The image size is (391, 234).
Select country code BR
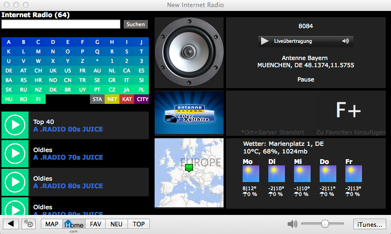pyautogui.click(x=68, y=90)
